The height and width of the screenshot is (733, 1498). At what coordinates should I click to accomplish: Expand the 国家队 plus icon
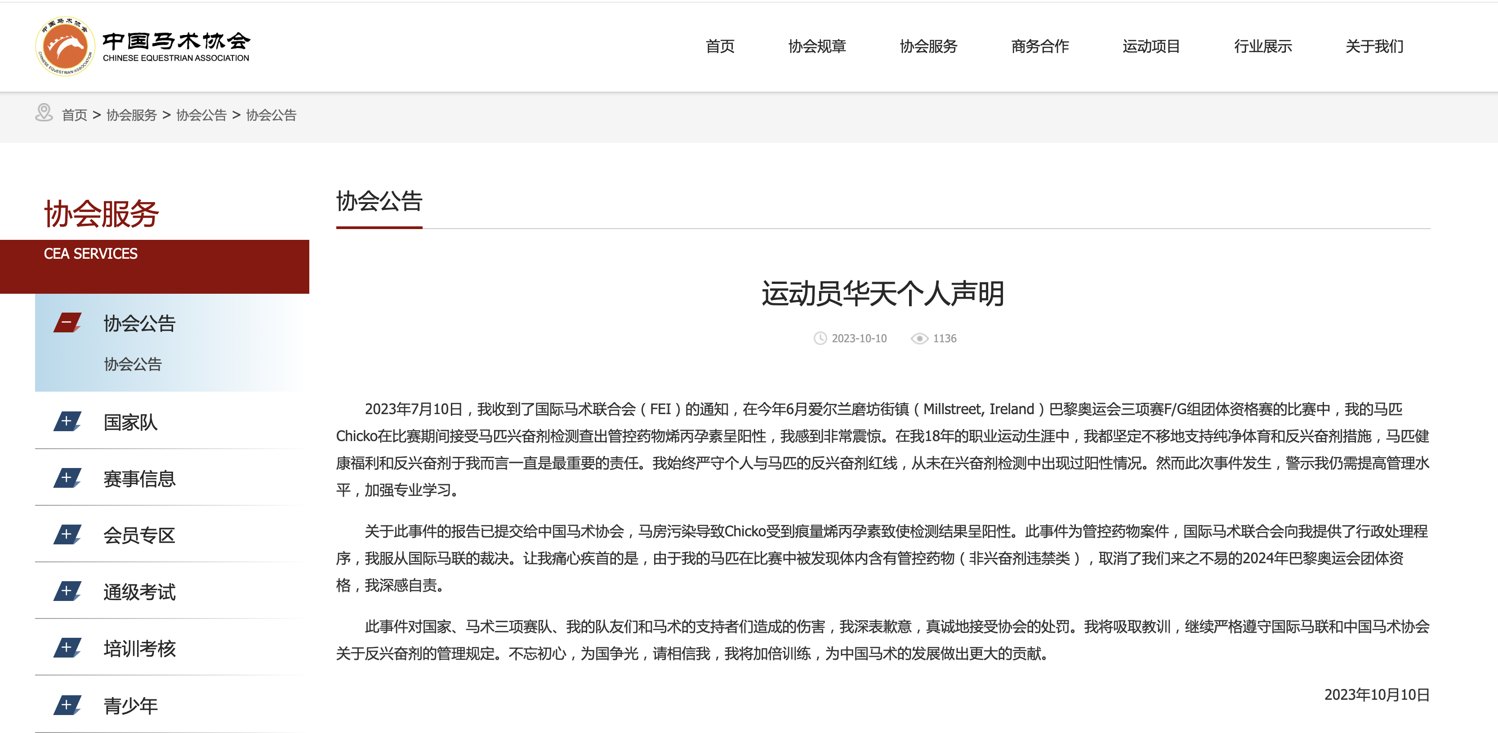click(67, 421)
